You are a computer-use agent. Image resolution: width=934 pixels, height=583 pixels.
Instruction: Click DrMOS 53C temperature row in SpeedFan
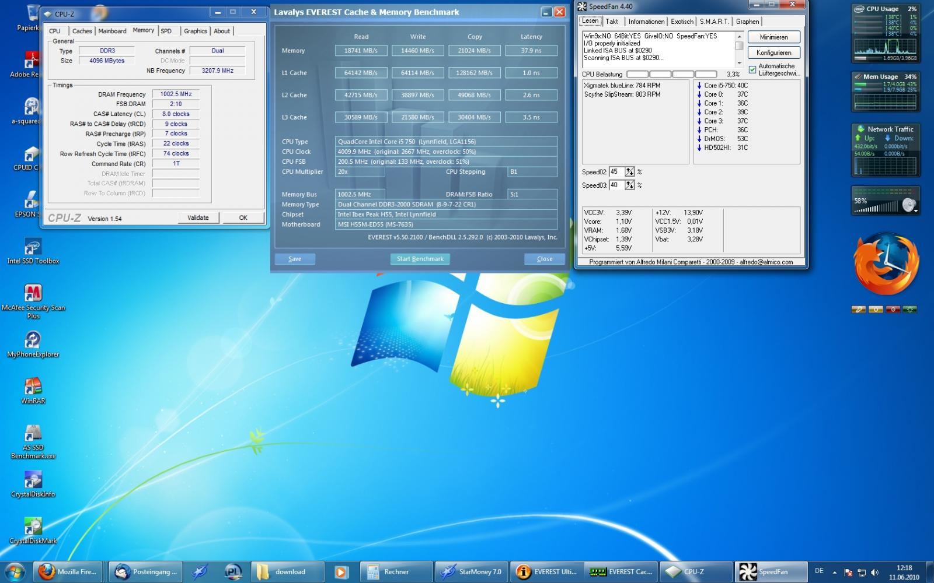click(723, 139)
